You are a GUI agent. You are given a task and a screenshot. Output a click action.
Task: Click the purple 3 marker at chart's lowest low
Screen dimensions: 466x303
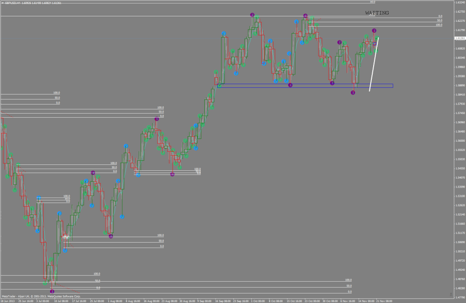52,292
